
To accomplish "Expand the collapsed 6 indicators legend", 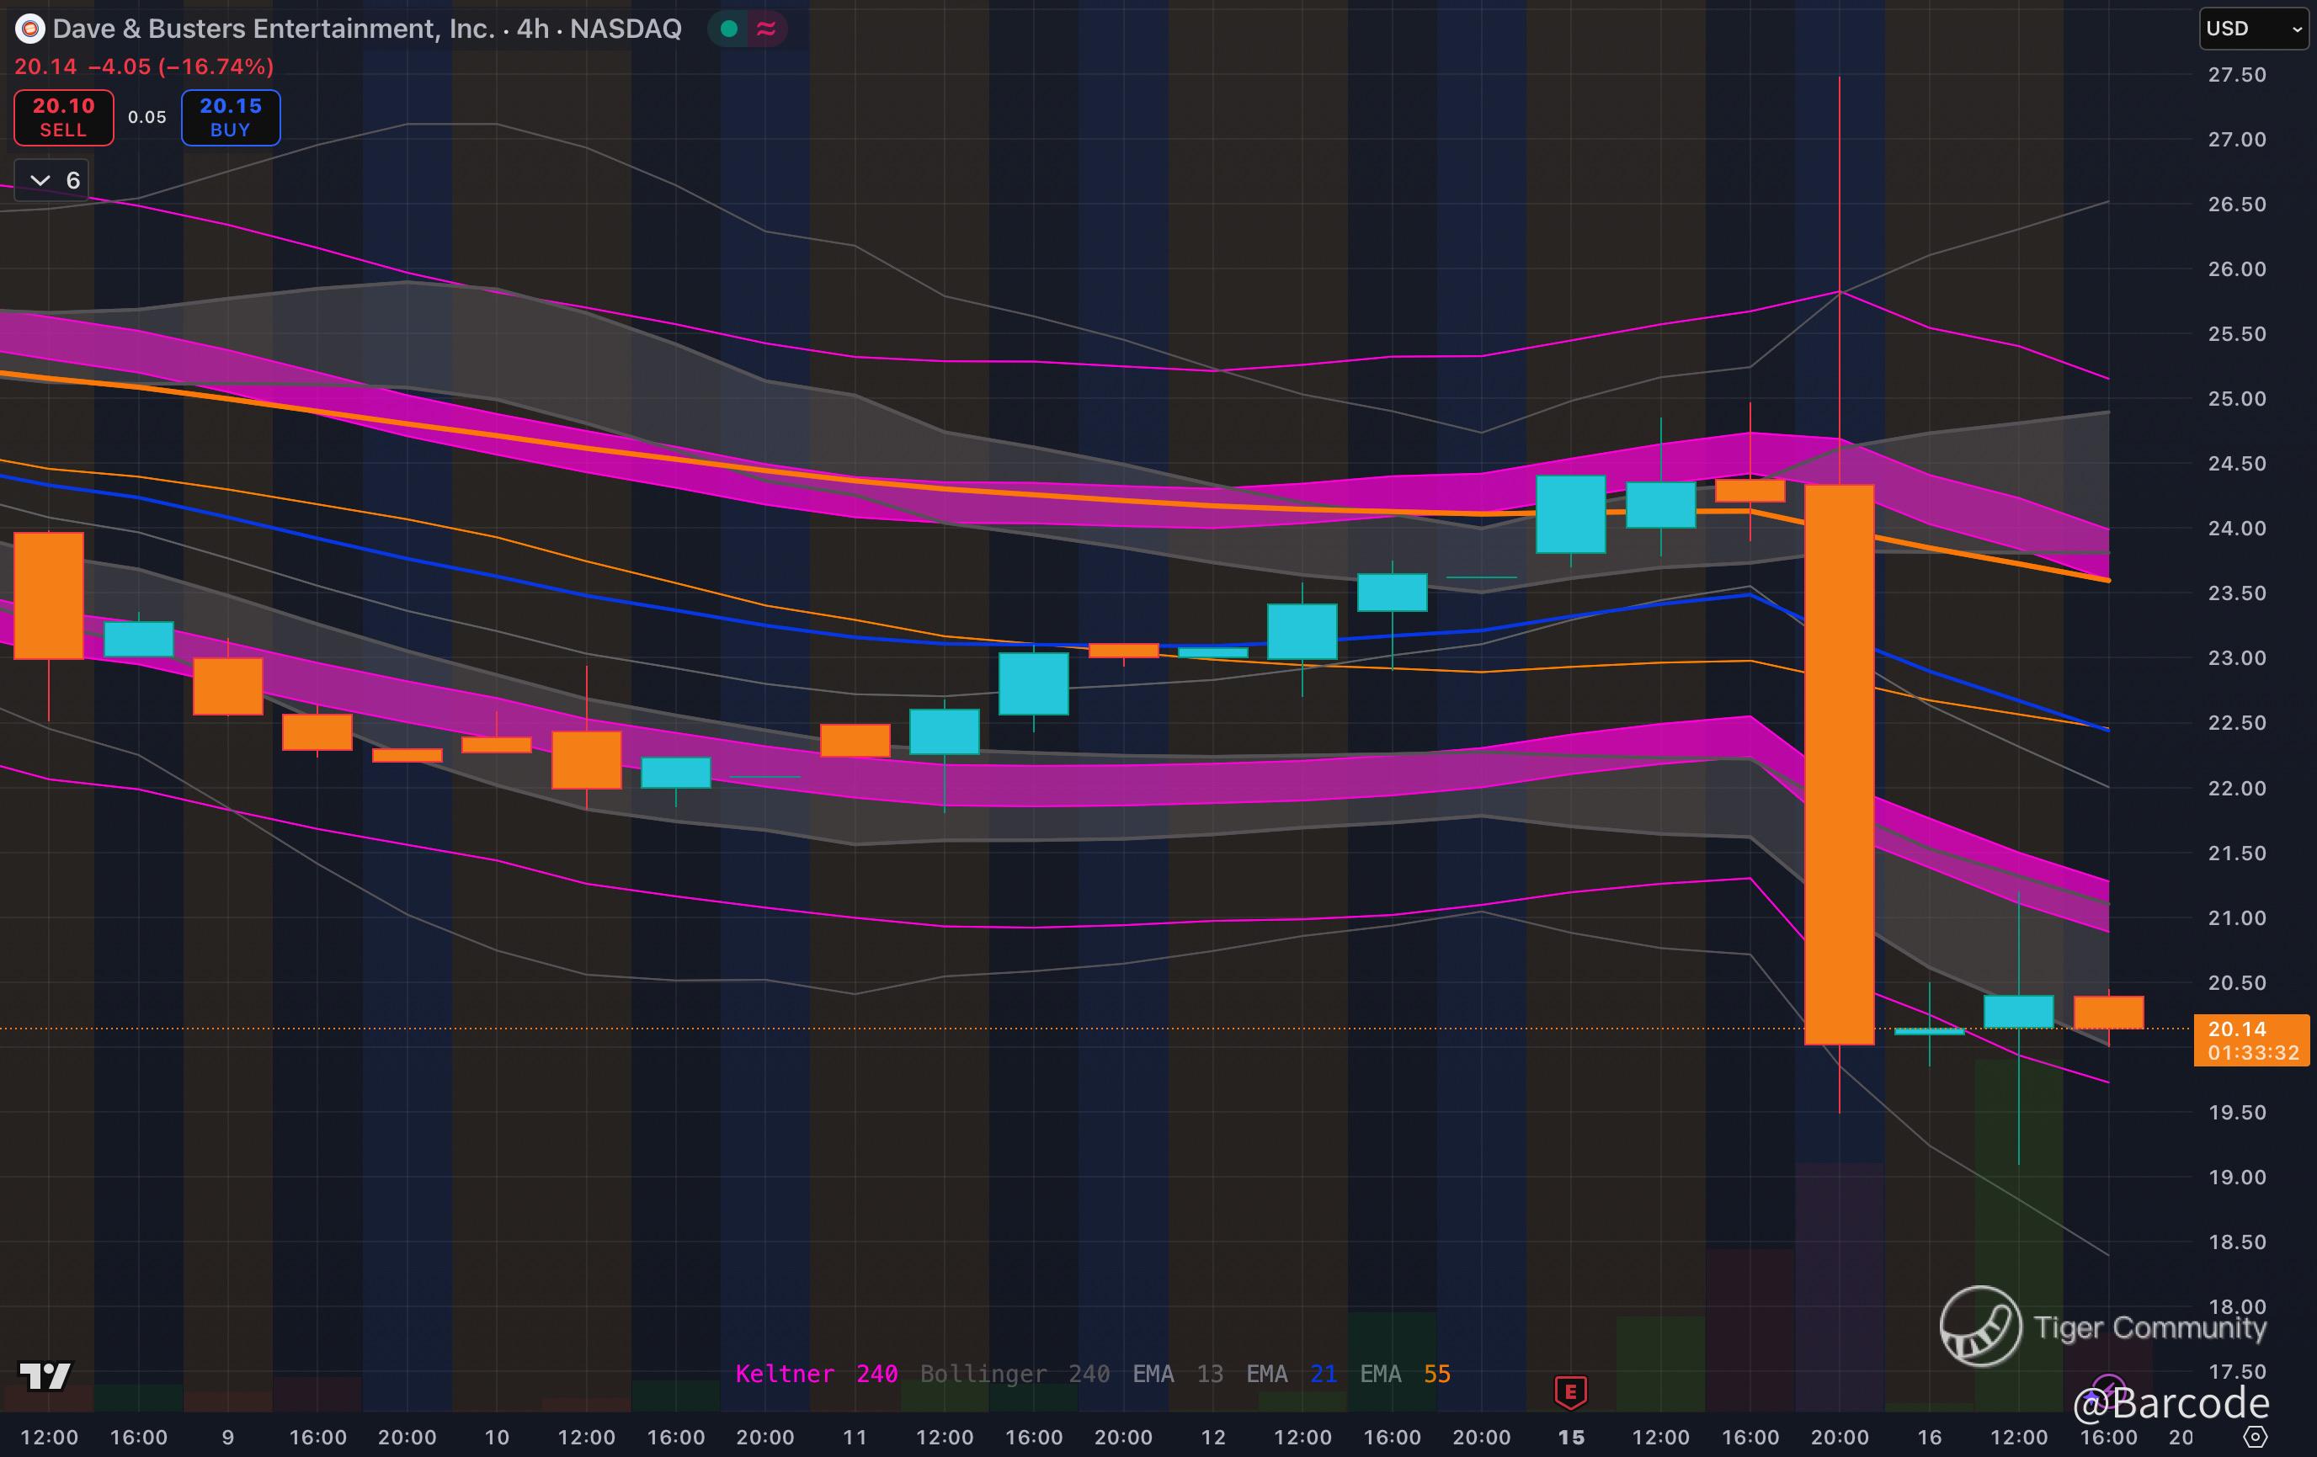I will point(53,180).
